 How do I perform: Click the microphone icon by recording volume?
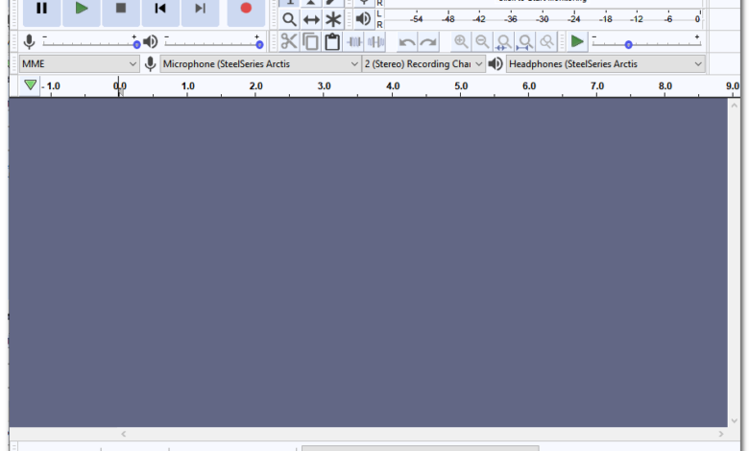tap(29, 42)
